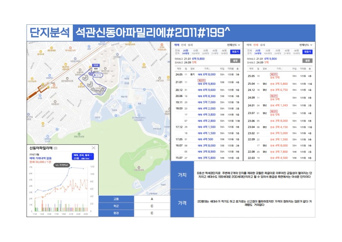
Task: Click the 순창상회 shop marker
Action: [x=81, y=85]
